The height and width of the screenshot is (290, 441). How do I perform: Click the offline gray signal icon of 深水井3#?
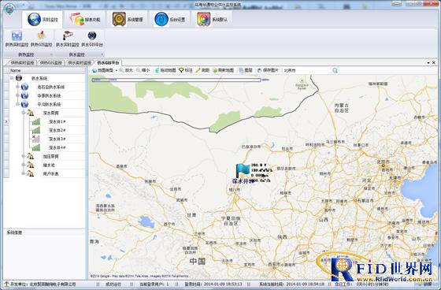click(35, 139)
